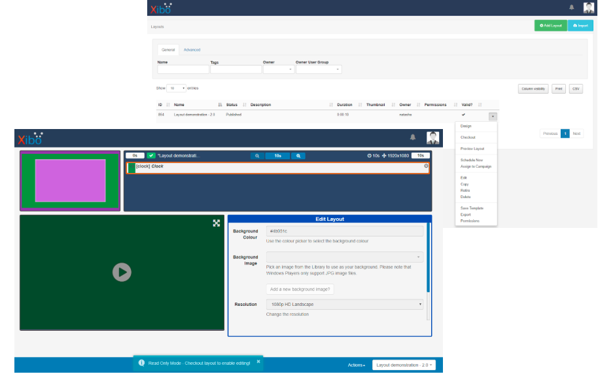Viewport: 598px width, 374px height.
Task: Choose Assign to Campaign from the row menu
Action: [476, 166]
